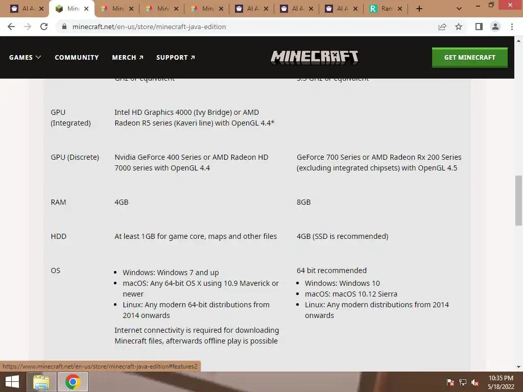Screen dimensions: 523x392
Task: Open the GAMES dropdown menu
Action: pos(25,57)
